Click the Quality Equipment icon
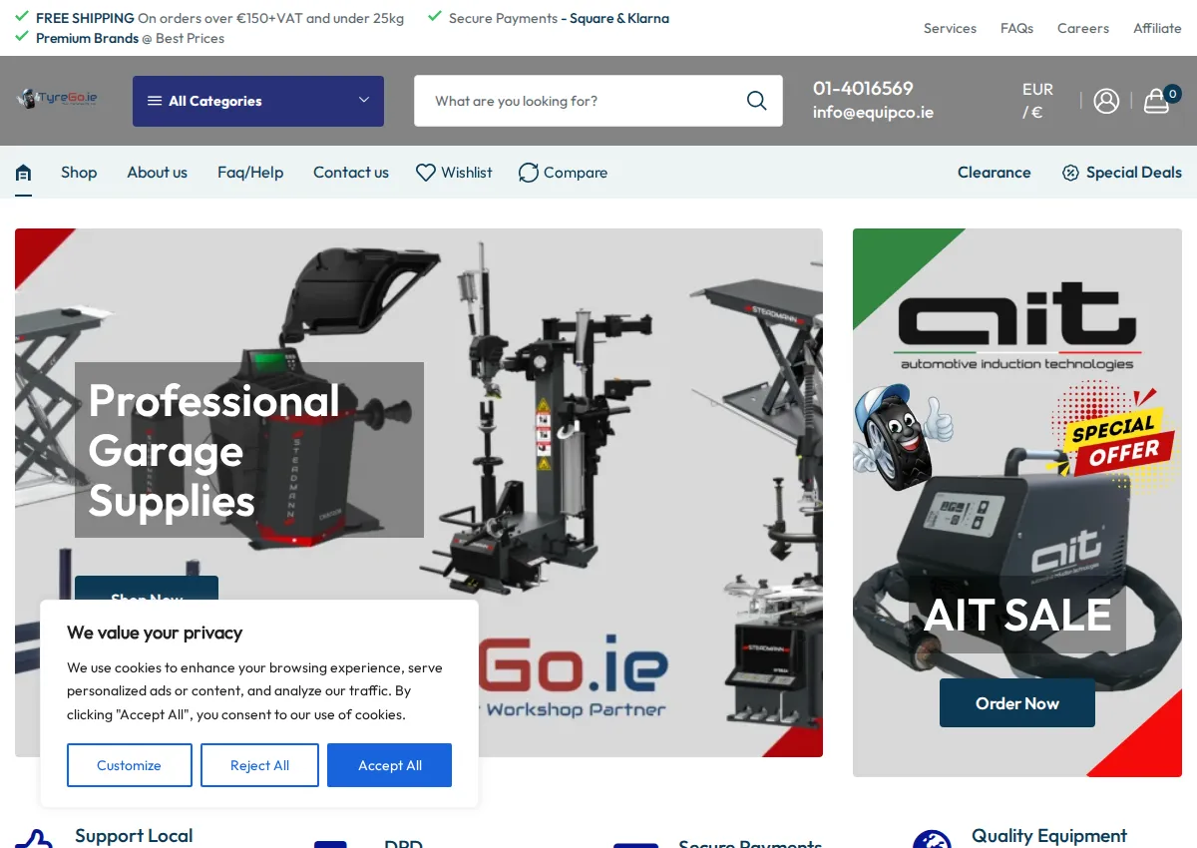The image size is (1197, 848). click(x=932, y=839)
